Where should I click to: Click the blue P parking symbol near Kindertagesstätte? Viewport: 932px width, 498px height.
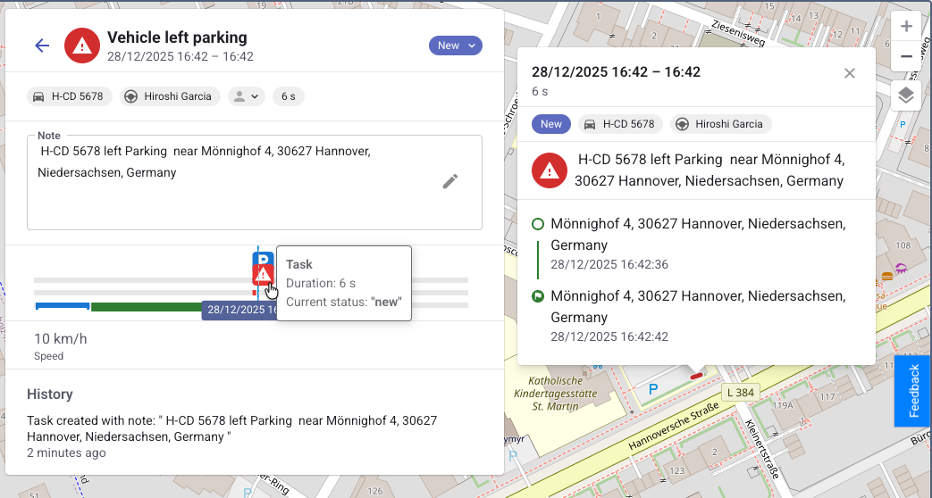pyautogui.click(x=653, y=390)
